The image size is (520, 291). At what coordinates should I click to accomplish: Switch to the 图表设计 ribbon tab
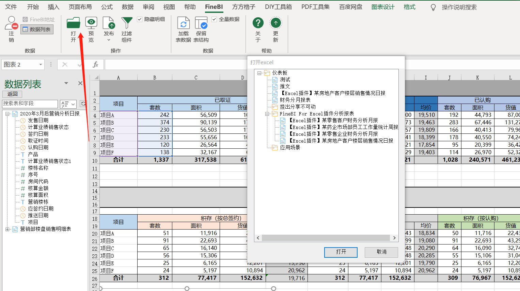[383, 7]
